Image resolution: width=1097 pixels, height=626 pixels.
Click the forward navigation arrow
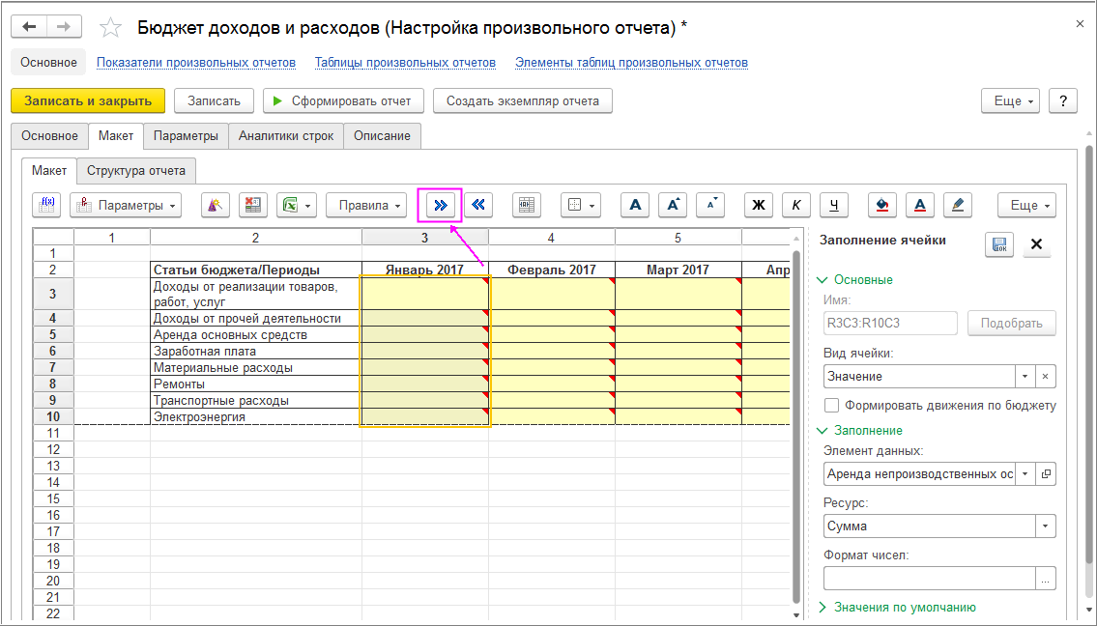coord(64,27)
